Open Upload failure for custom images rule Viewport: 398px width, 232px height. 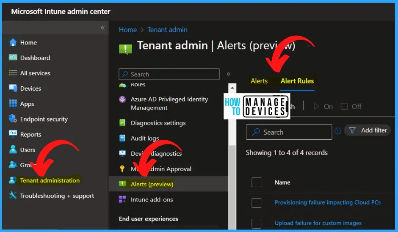(x=318, y=223)
